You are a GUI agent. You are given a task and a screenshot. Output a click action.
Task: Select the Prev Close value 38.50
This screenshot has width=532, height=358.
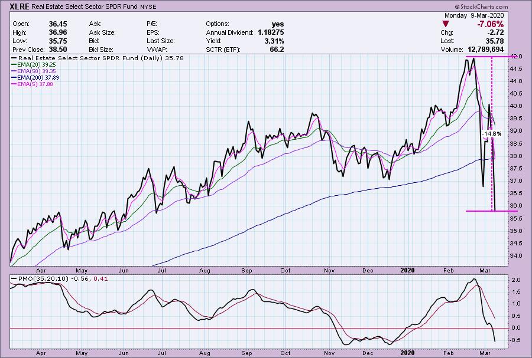(58, 50)
